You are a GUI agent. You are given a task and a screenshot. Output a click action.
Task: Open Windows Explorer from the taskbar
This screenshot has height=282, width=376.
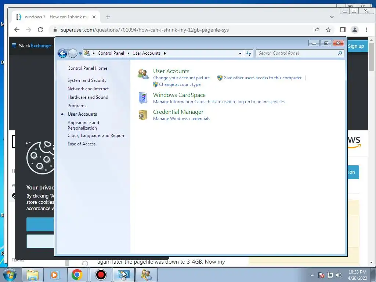tap(33, 275)
